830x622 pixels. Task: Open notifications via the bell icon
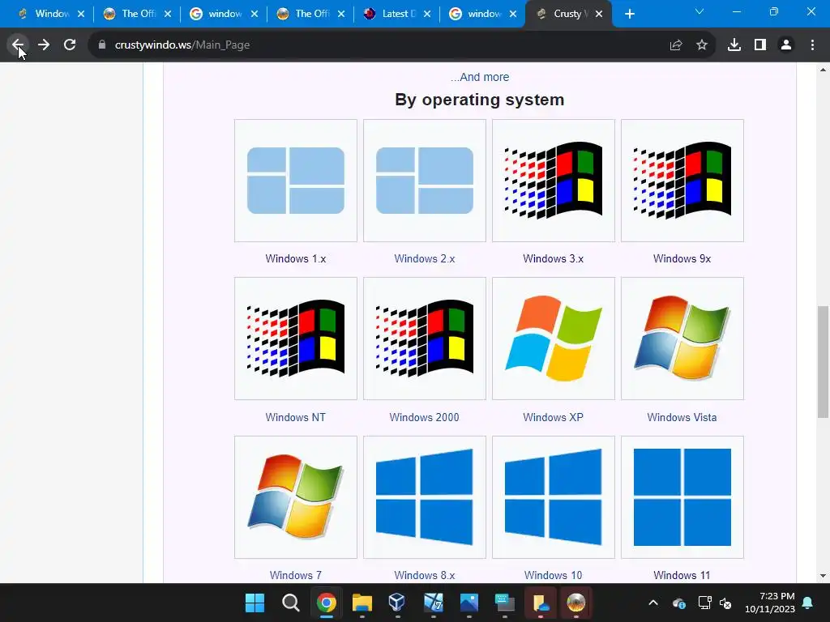(808, 603)
